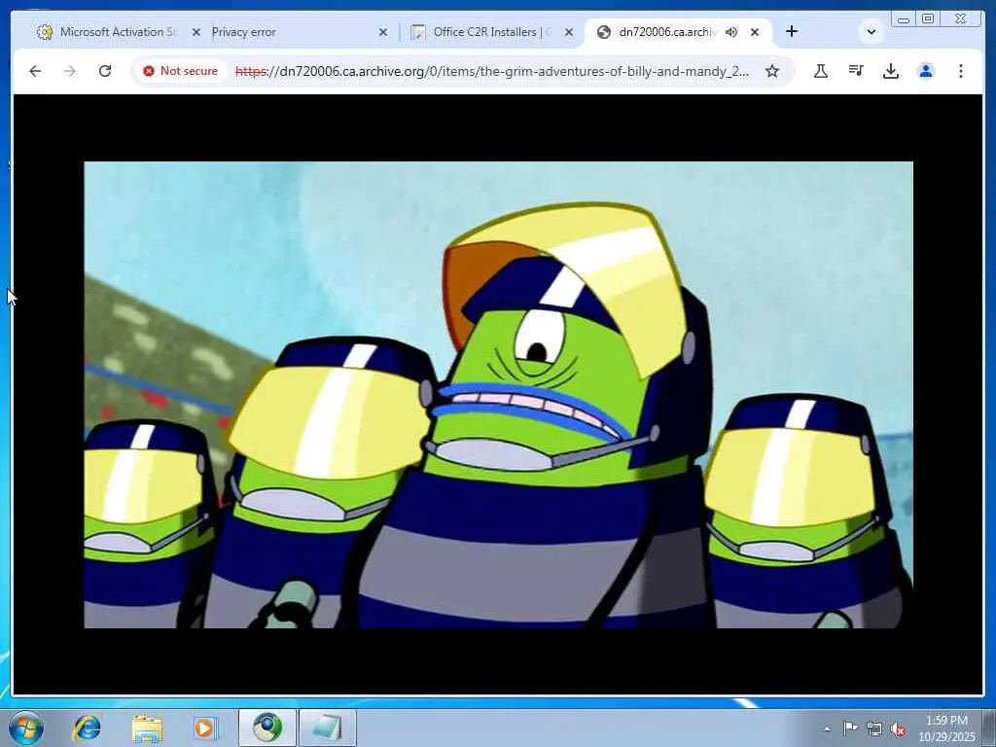Viewport: 996px width, 747px height.
Task: Close the Office C2R Installers tab
Action: point(569,32)
